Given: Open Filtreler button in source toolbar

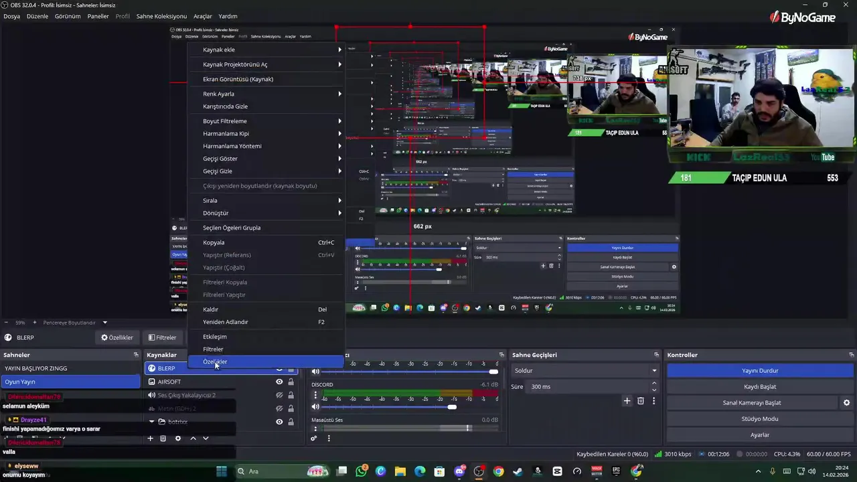Looking at the screenshot, I should pos(162,337).
